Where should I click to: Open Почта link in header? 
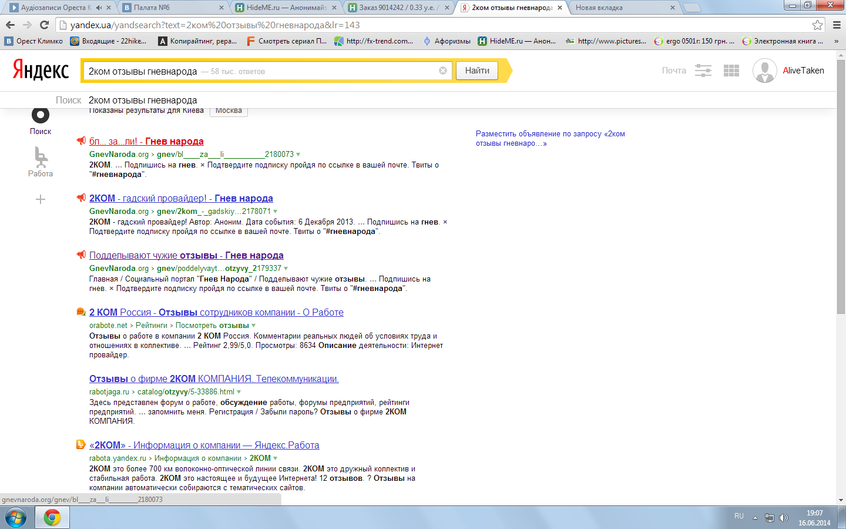pyautogui.click(x=674, y=71)
